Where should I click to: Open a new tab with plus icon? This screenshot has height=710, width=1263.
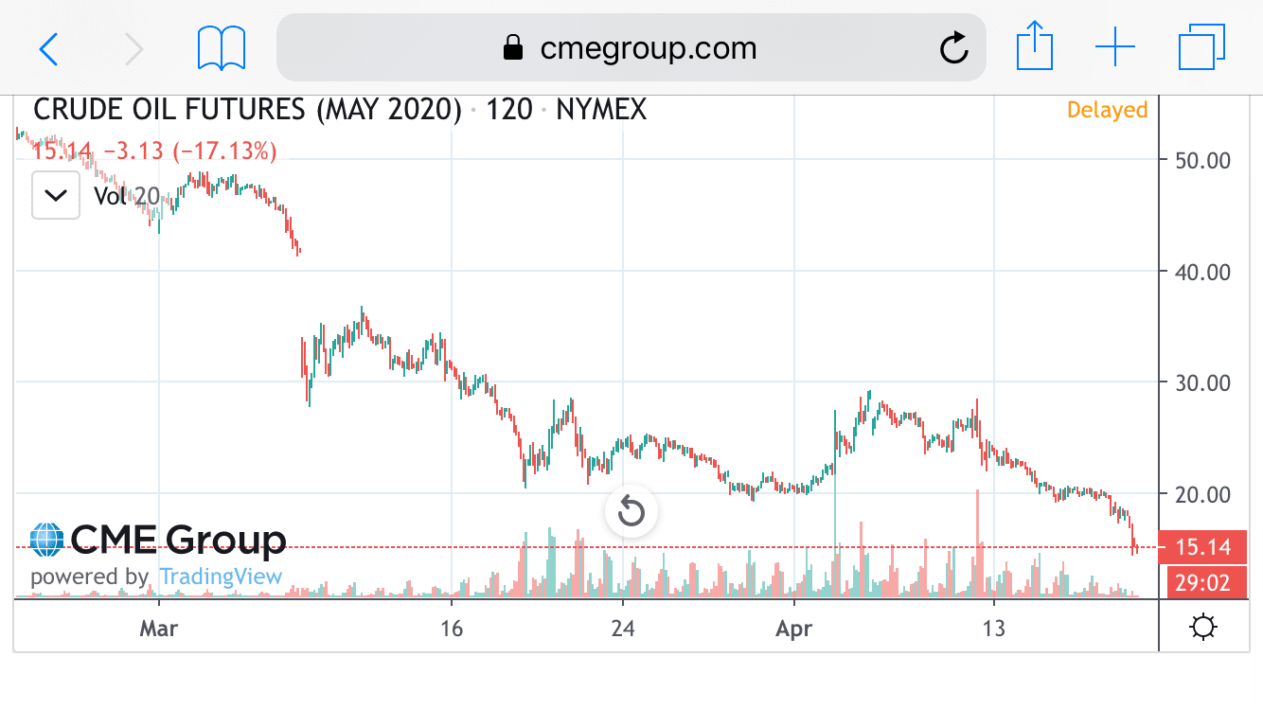pyautogui.click(x=1115, y=47)
